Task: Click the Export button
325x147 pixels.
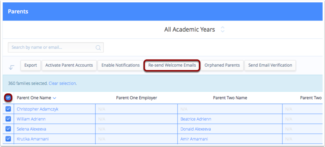Action: coord(31,65)
